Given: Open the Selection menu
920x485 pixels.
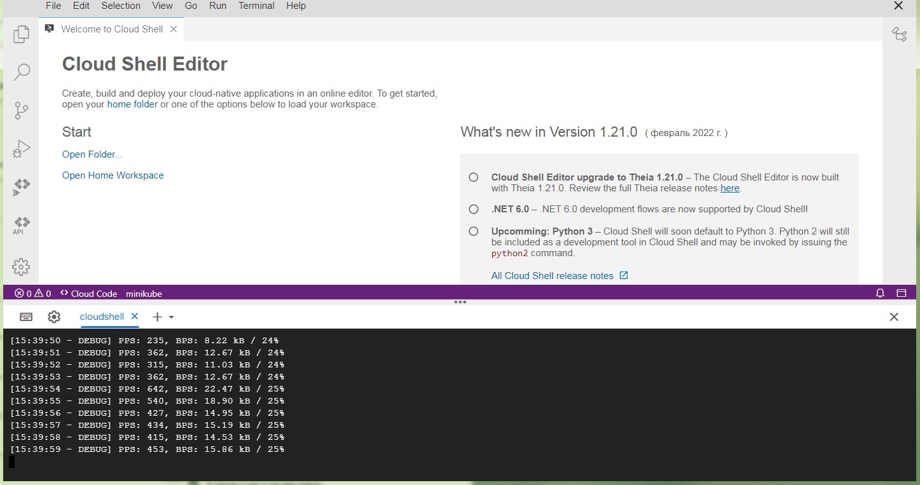Looking at the screenshot, I should tap(121, 6).
